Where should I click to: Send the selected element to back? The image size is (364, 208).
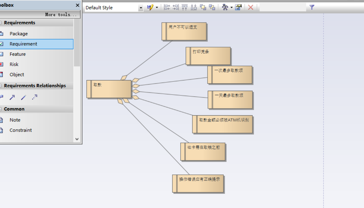coord(212,7)
